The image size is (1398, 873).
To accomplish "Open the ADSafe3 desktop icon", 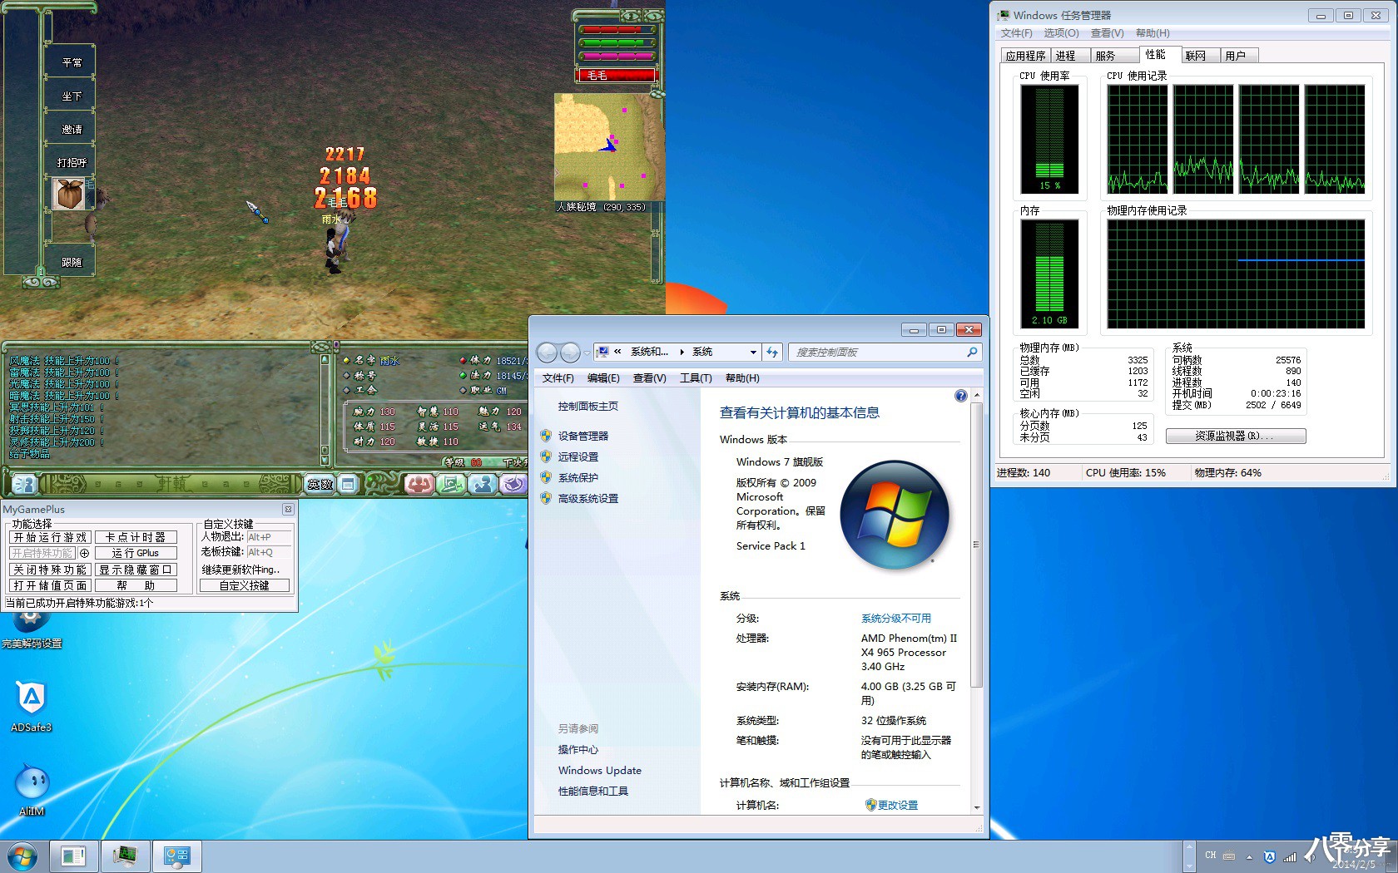I will (31, 705).
